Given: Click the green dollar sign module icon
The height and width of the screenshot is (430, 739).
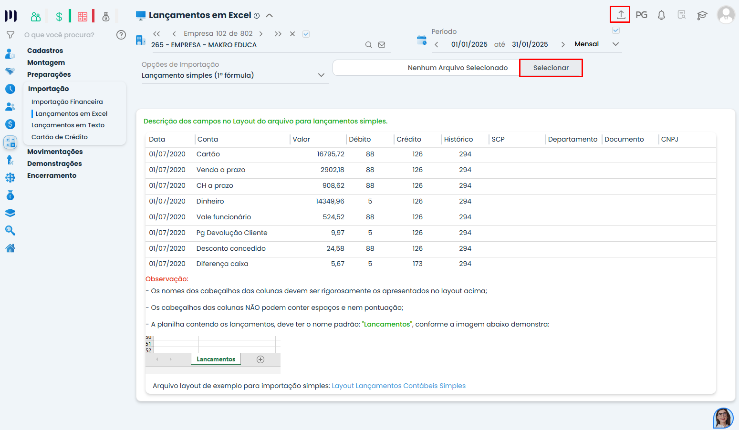Looking at the screenshot, I should tap(59, 17).
